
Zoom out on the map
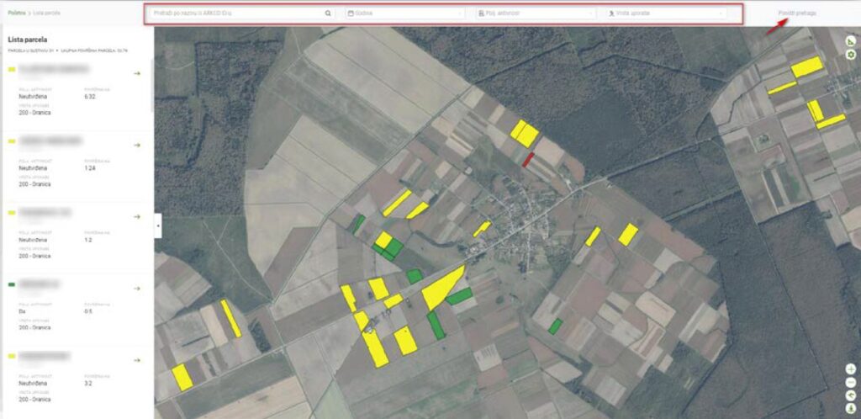click(x=851, y=382)
